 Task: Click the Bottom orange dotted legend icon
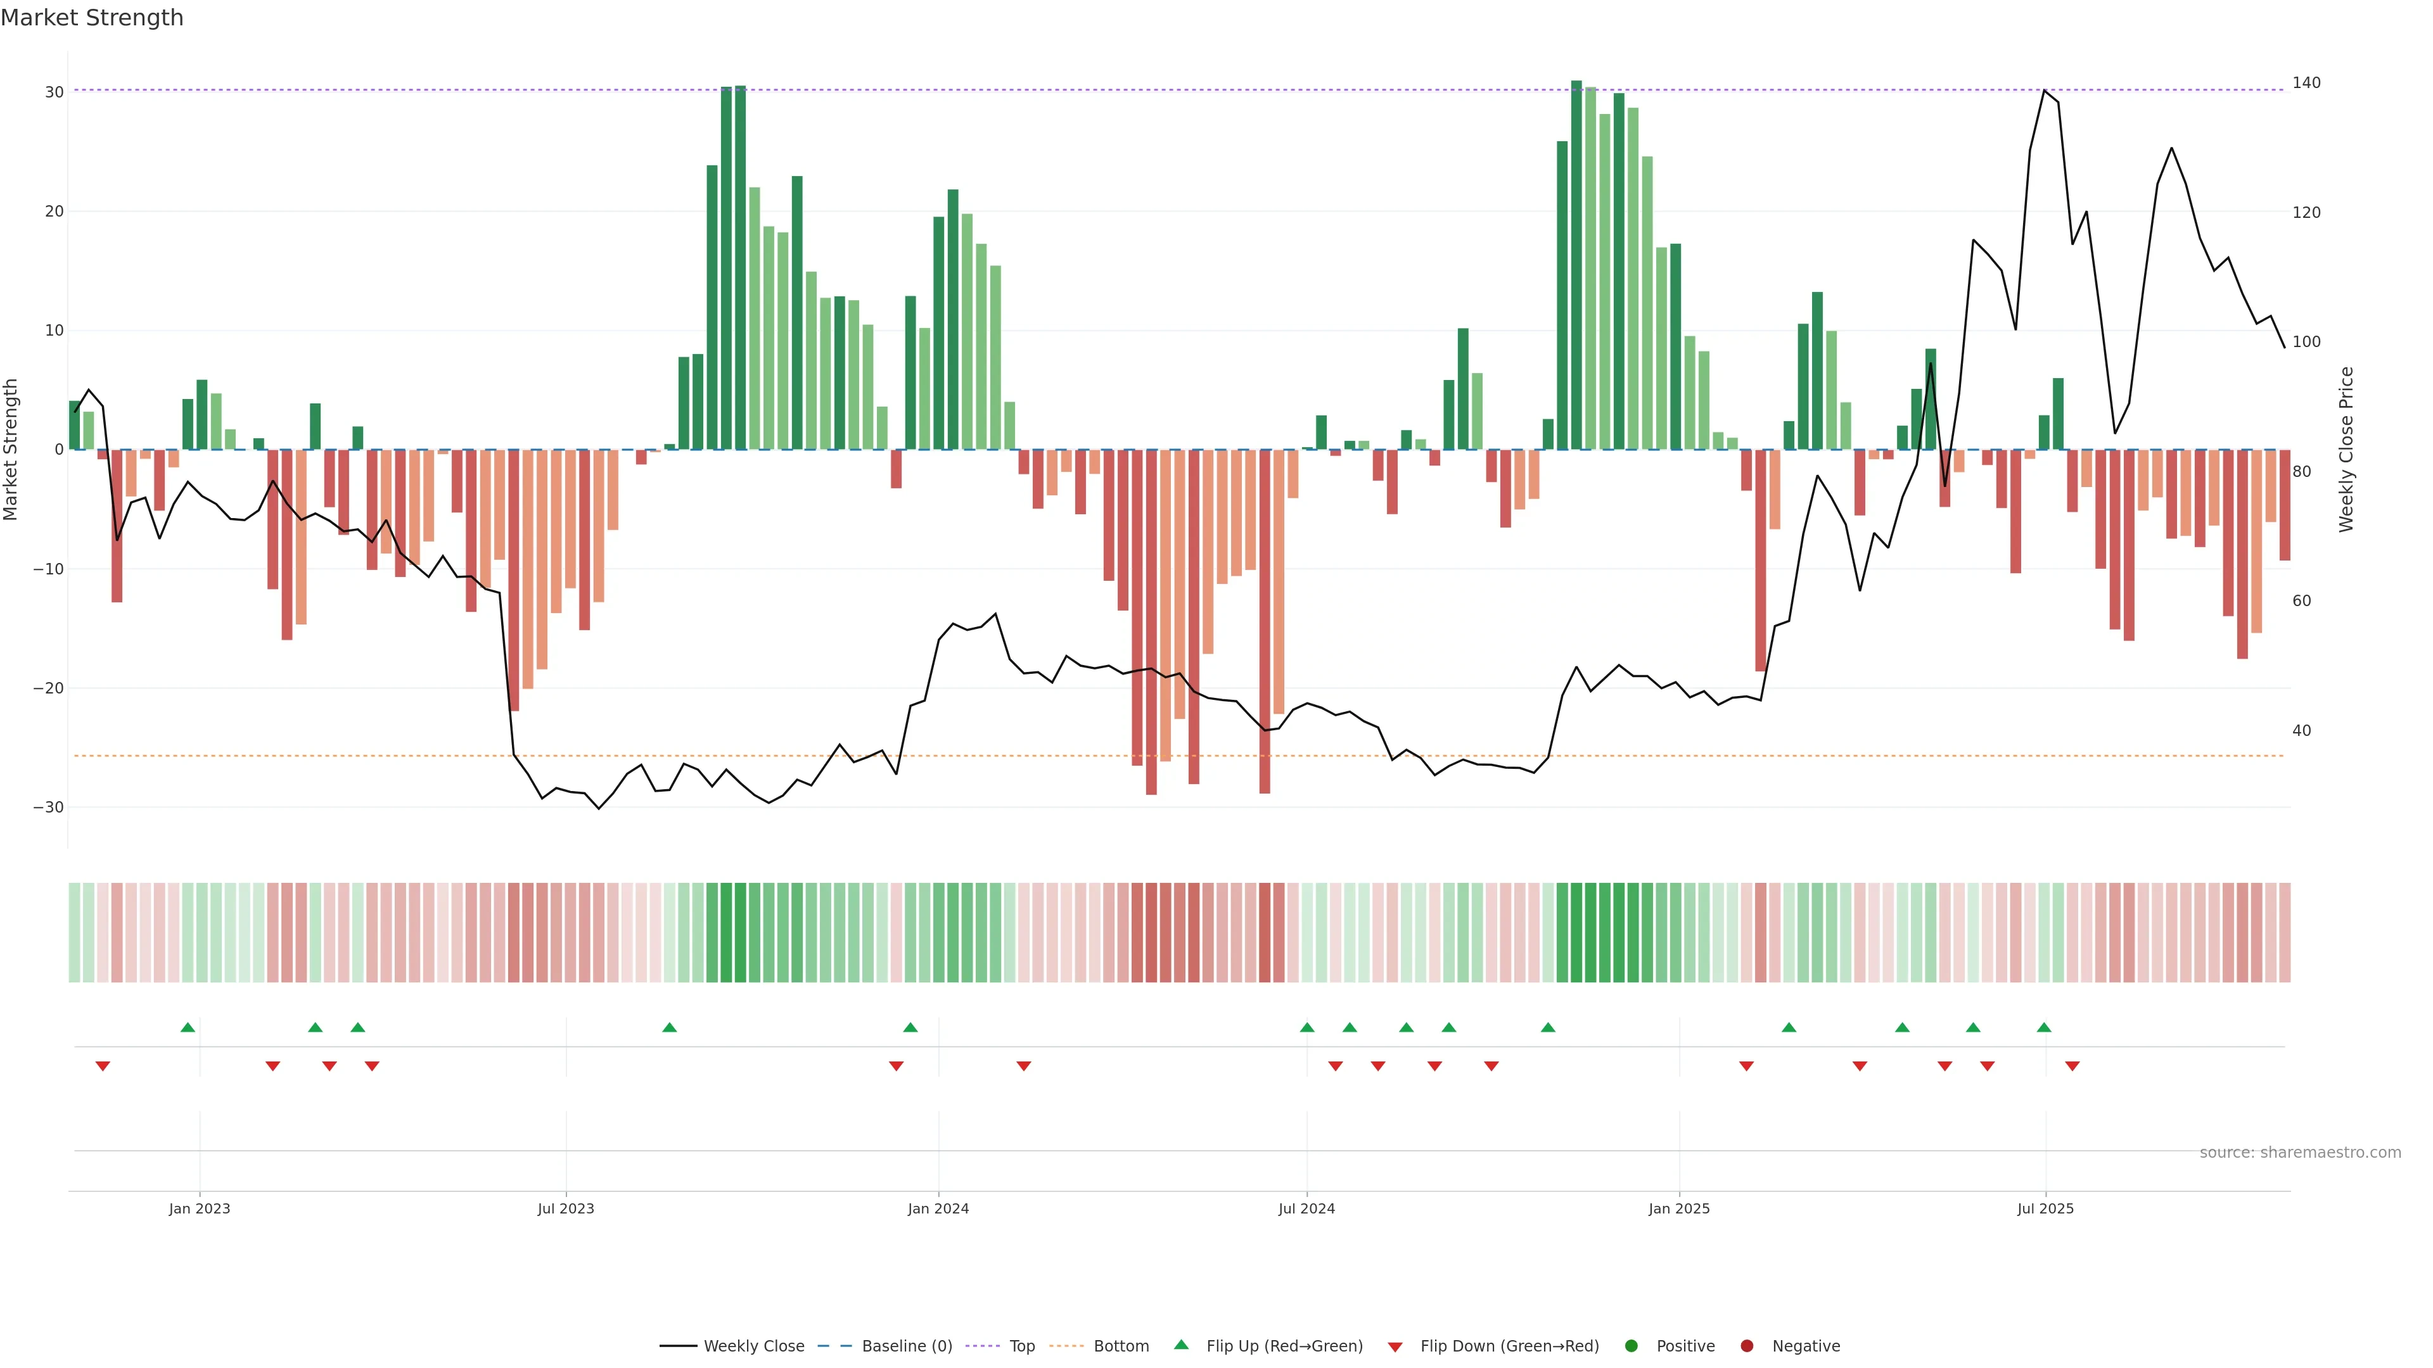click(x=1066, y=1346)
